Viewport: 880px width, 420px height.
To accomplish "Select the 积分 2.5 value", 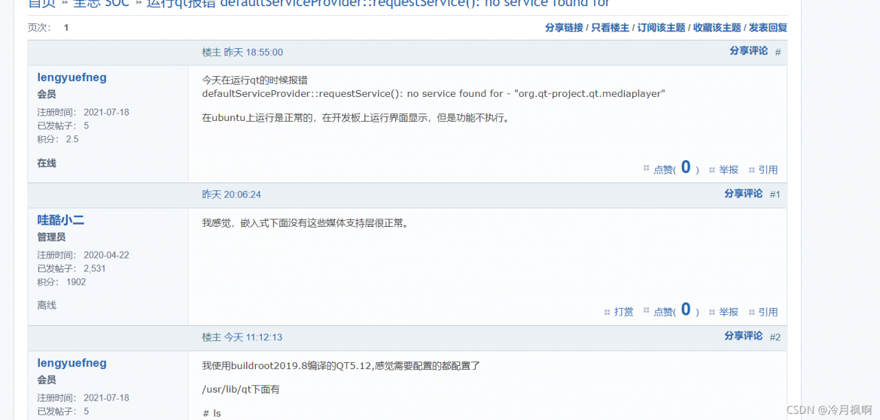I will pos(72,139).
